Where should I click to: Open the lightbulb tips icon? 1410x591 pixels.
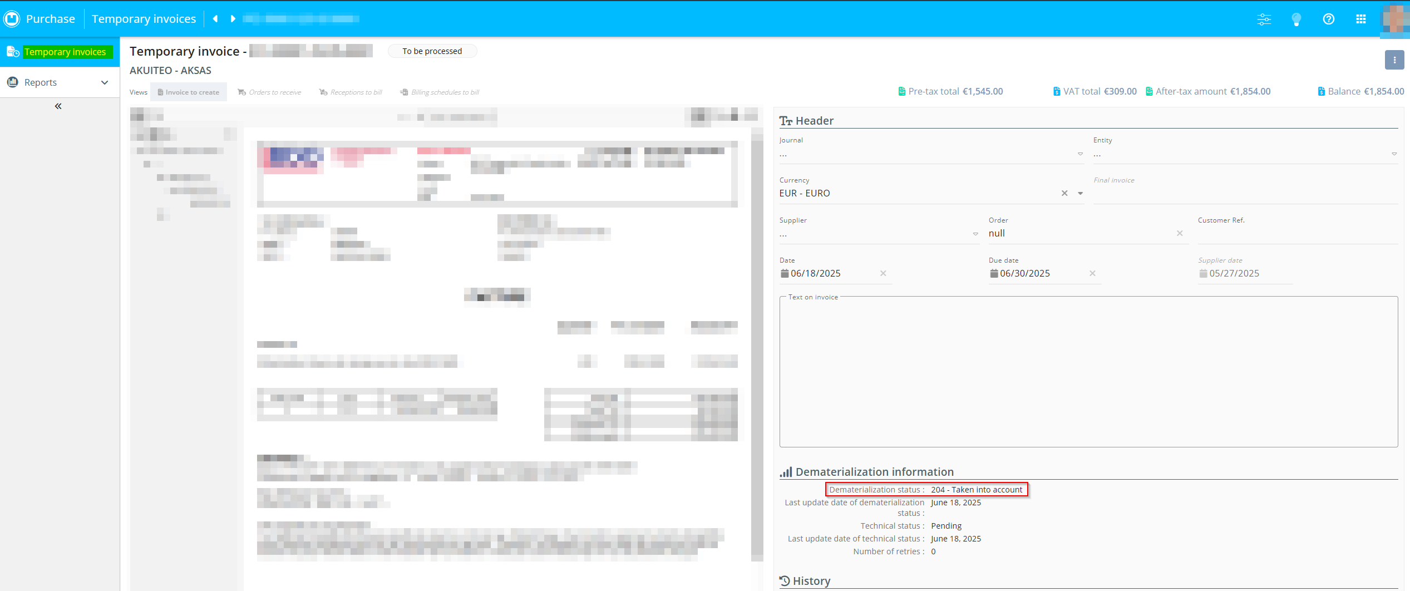coord(1296,19)
